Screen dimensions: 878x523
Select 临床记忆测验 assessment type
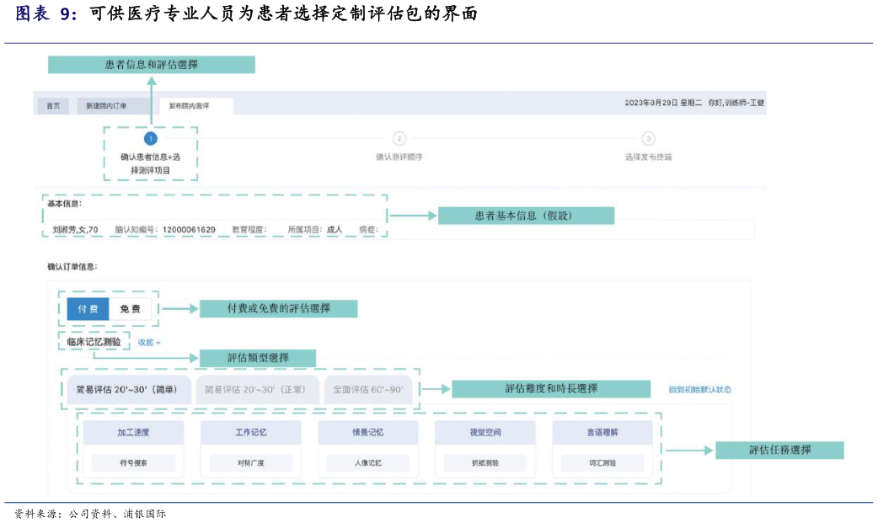pos(94,341)
